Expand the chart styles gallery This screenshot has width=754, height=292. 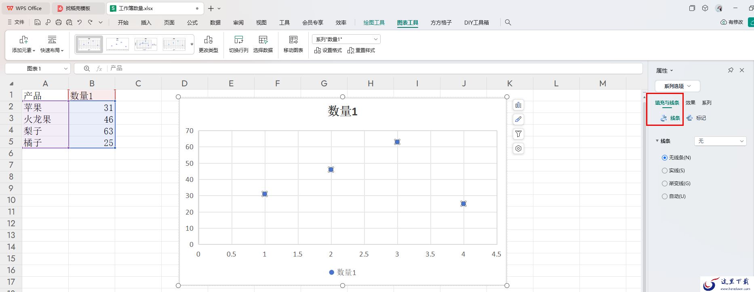click(x=192, y=44)
